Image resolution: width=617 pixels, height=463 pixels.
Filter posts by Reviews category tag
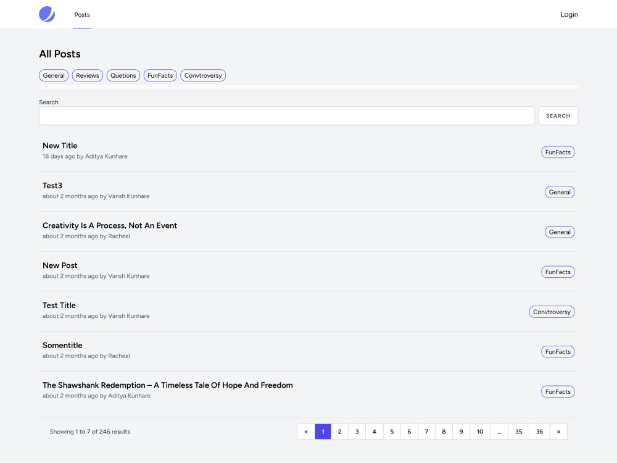pyautogui.click(x=88, y=75)
